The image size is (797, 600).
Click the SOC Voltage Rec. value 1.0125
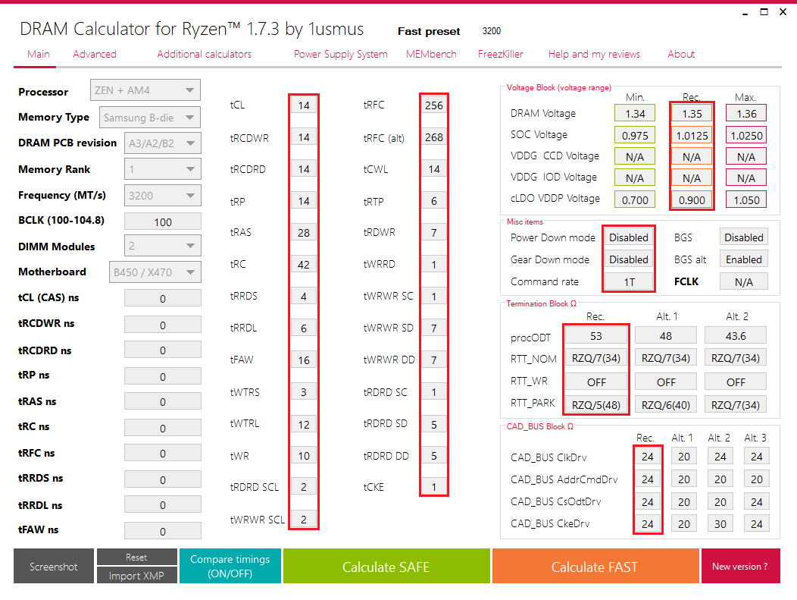point(692,135)
